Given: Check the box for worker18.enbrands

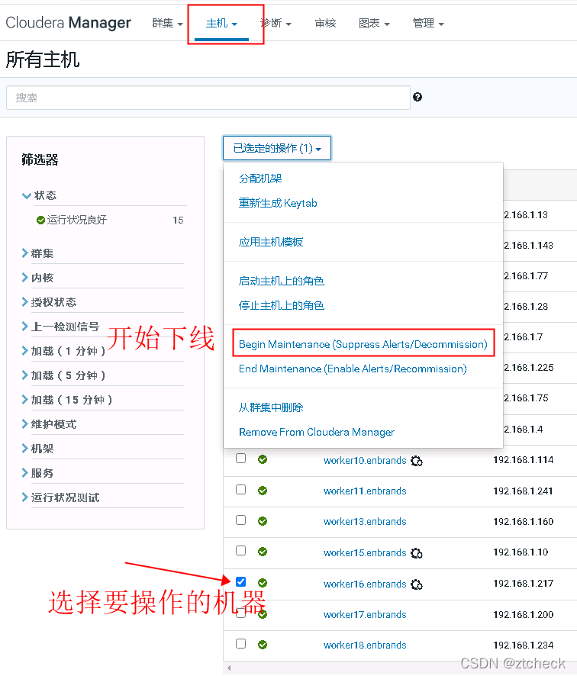Looking at the screenshot, I should point(240,644).
